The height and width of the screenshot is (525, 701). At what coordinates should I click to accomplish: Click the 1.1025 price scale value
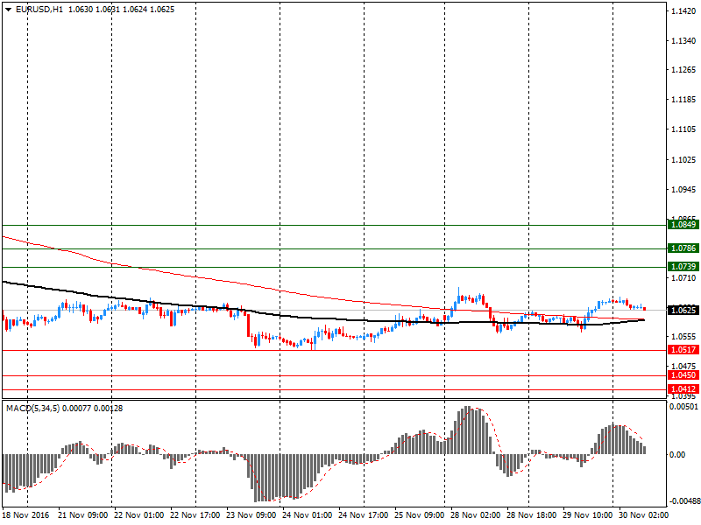click(684, 160)
